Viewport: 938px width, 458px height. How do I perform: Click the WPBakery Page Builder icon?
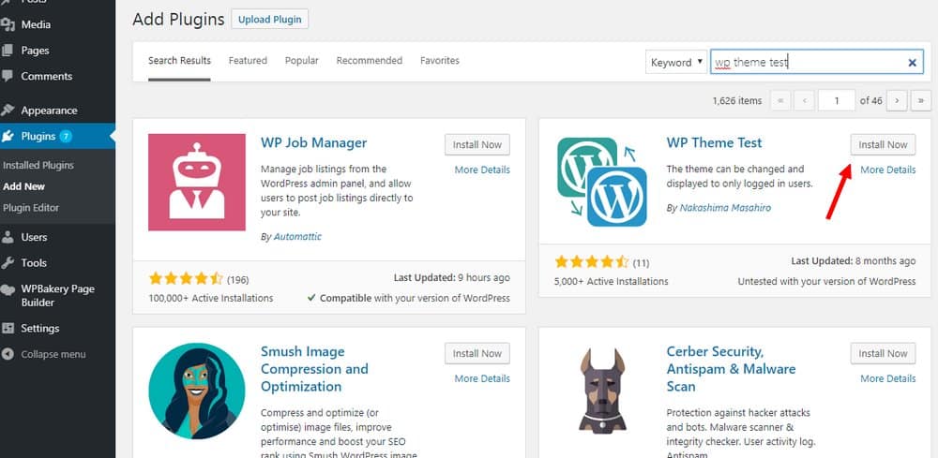8,290
